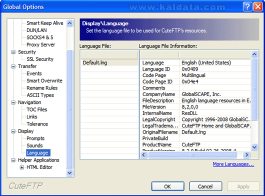Select the ProductName CuteFTP row
Viewport: 265px width, 196px height.
click(x=195, y=144)
